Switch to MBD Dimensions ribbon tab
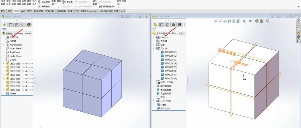The image size is (301, 128). tap(89, 11)
